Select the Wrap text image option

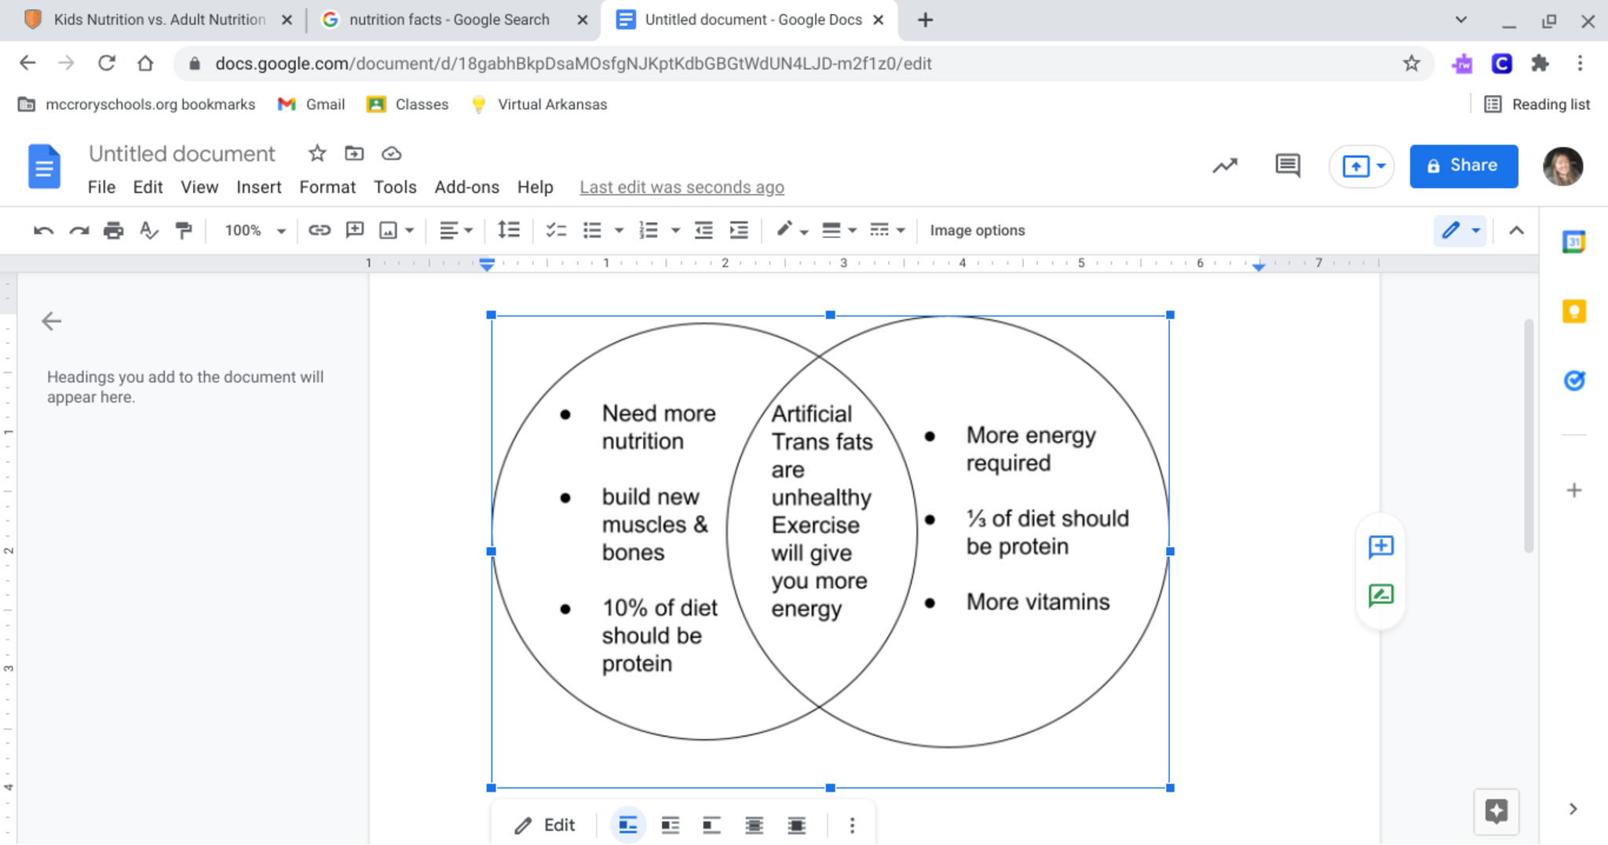(x=670, y=825)
